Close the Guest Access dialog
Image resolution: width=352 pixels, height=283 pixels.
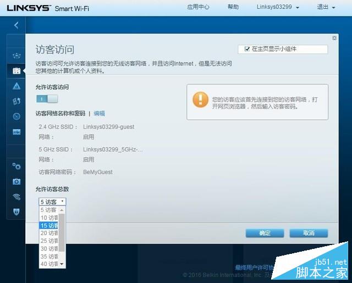click(x=334, y=38)
